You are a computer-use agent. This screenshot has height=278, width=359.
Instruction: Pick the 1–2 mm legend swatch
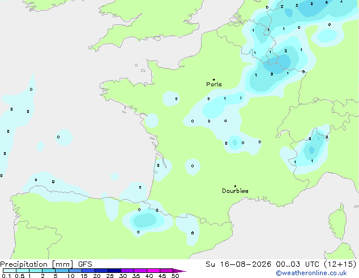(36, 271)
